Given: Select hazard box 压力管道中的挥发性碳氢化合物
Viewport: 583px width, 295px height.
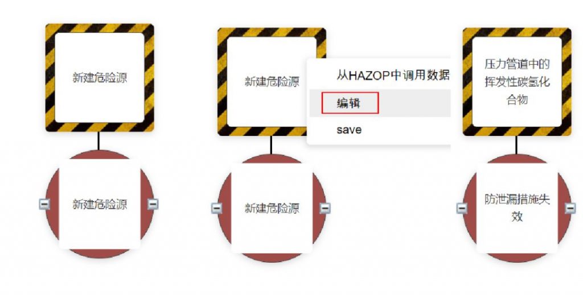Looking at the screenshot, I should point(517,82).
